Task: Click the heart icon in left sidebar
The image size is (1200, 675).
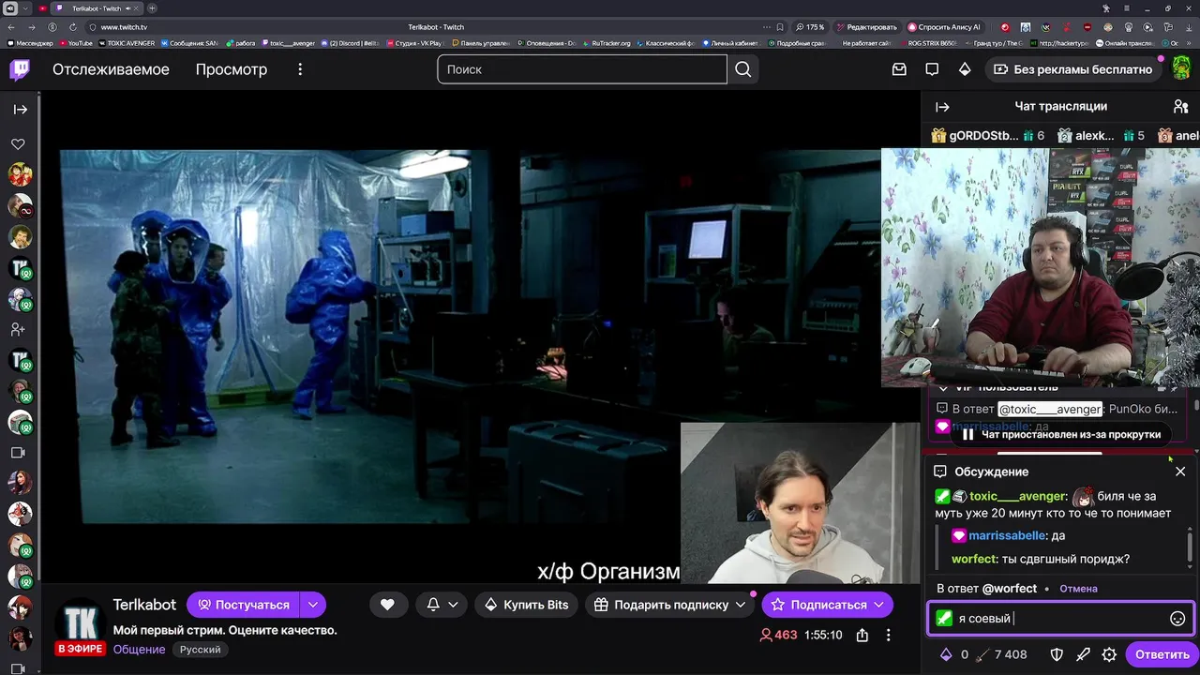Action: (x=18, y=144)
